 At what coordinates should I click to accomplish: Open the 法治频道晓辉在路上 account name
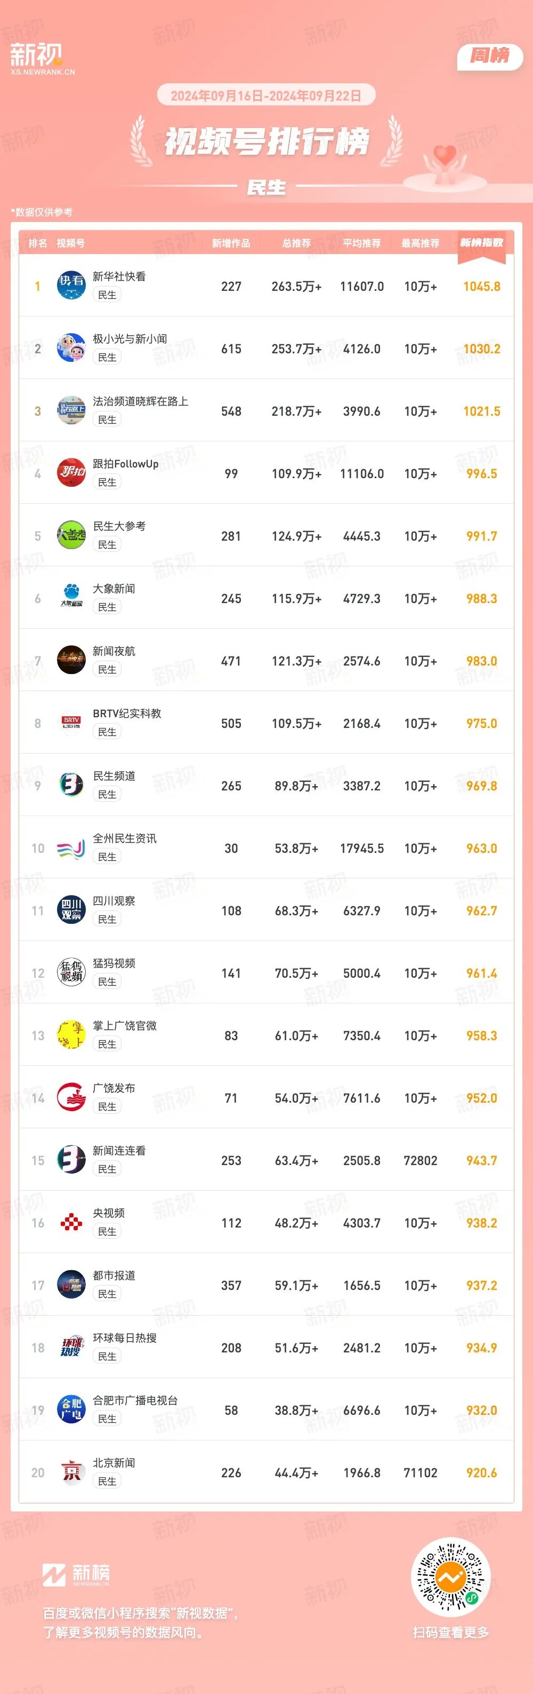pos(141,401)
